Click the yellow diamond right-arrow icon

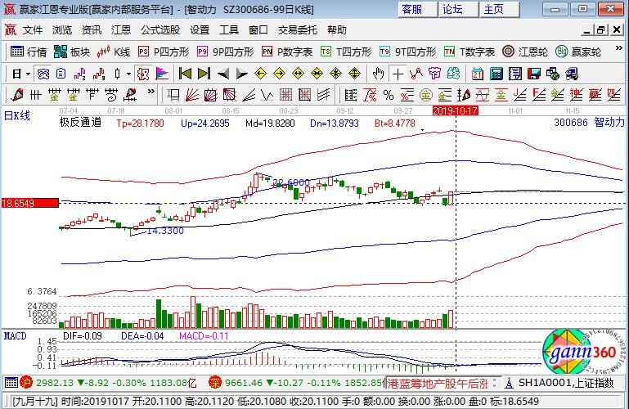(x=279, y=74)
